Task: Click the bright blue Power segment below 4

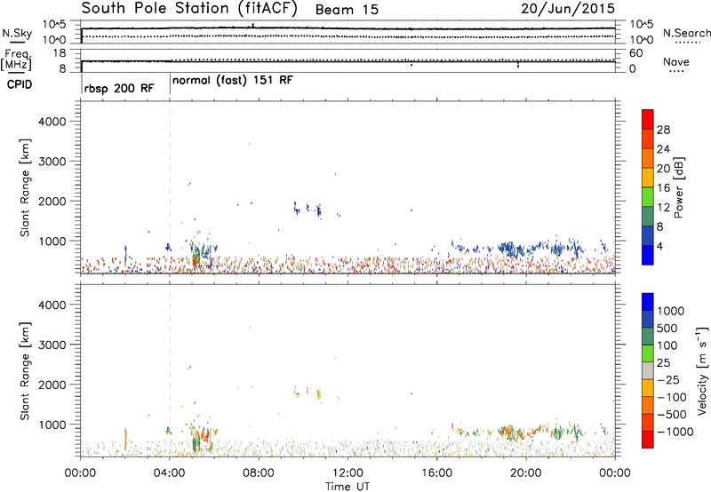Action: [x=648, y=255]
